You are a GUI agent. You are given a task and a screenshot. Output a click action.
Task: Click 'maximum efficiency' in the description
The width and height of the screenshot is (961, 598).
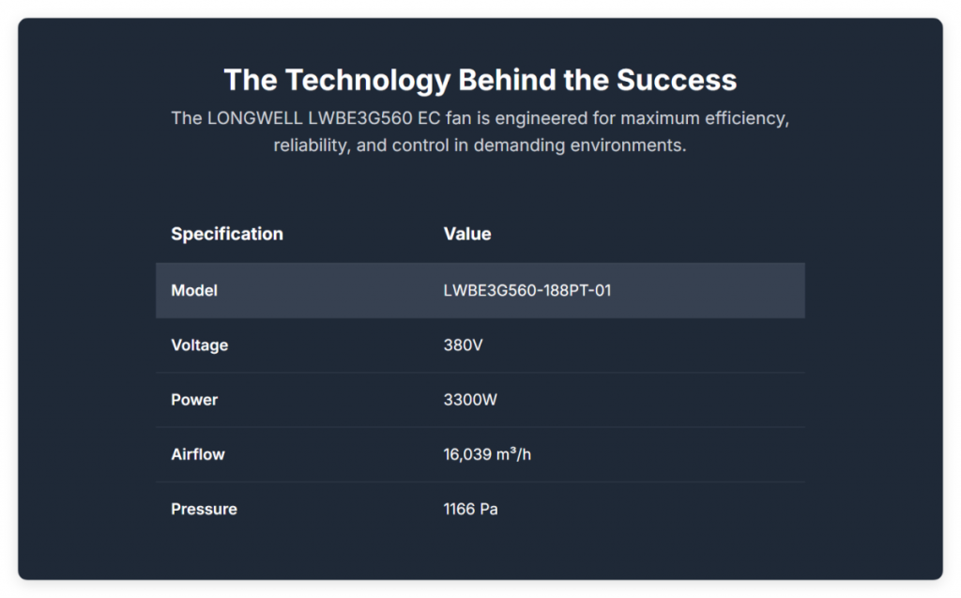point(704,119)
